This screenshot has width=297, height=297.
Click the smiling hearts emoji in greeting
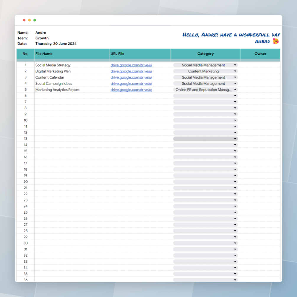(276, 41)
